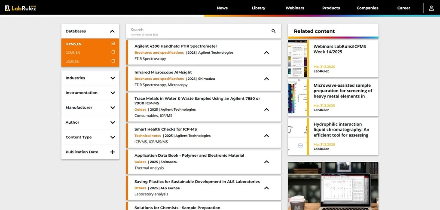Click Brochures and specifications on AIMsight result
Image resolution: width=440 pixels, height=210 pixels.
point(159,79)
